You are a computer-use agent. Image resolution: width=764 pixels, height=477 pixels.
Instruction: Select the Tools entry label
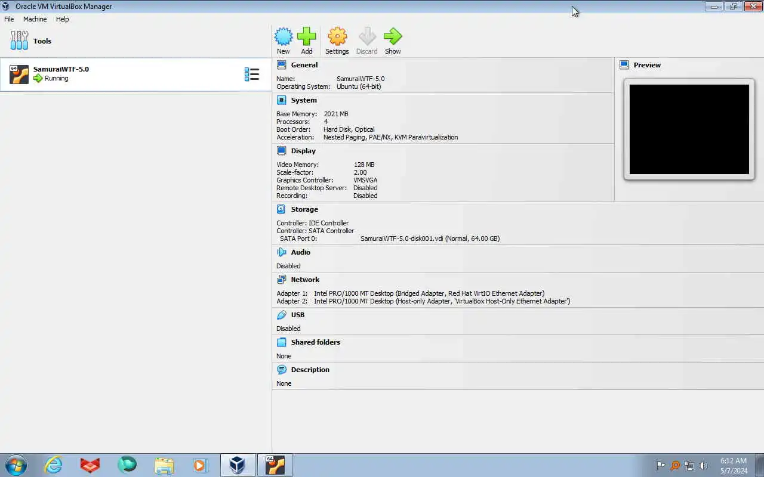pos(42,41)
